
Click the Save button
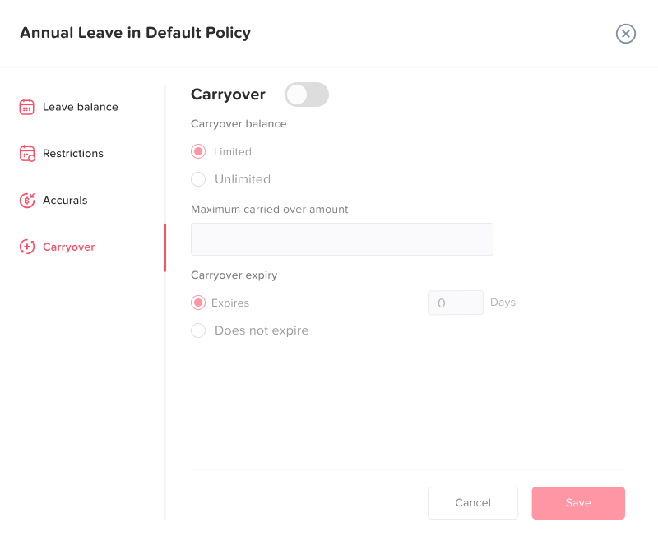(578, 503)
